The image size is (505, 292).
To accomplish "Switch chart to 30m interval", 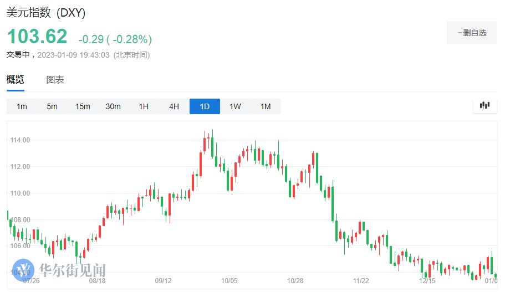I will click(x=113, y=106).
